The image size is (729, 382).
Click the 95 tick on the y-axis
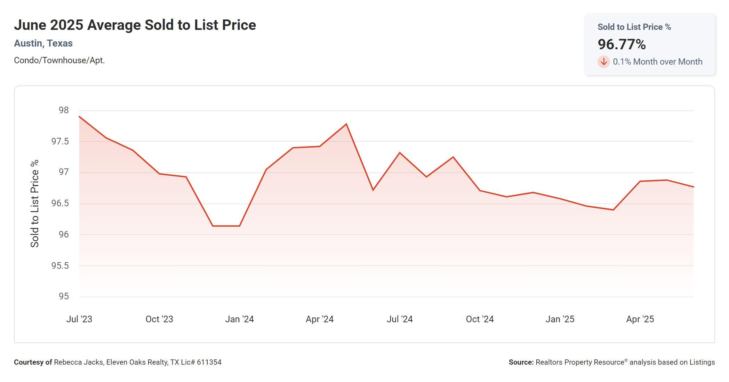point(64,296)
